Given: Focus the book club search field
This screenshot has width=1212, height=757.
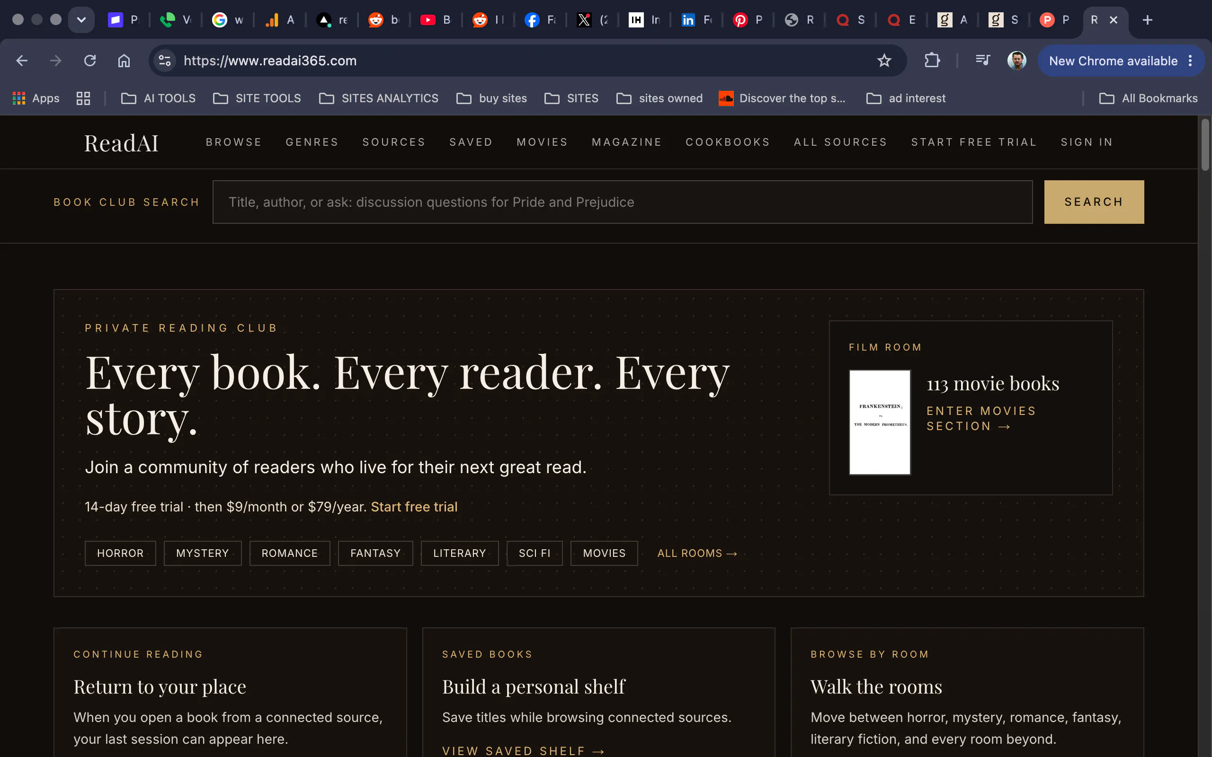Looking at the screenshot, I should point(623,202).
